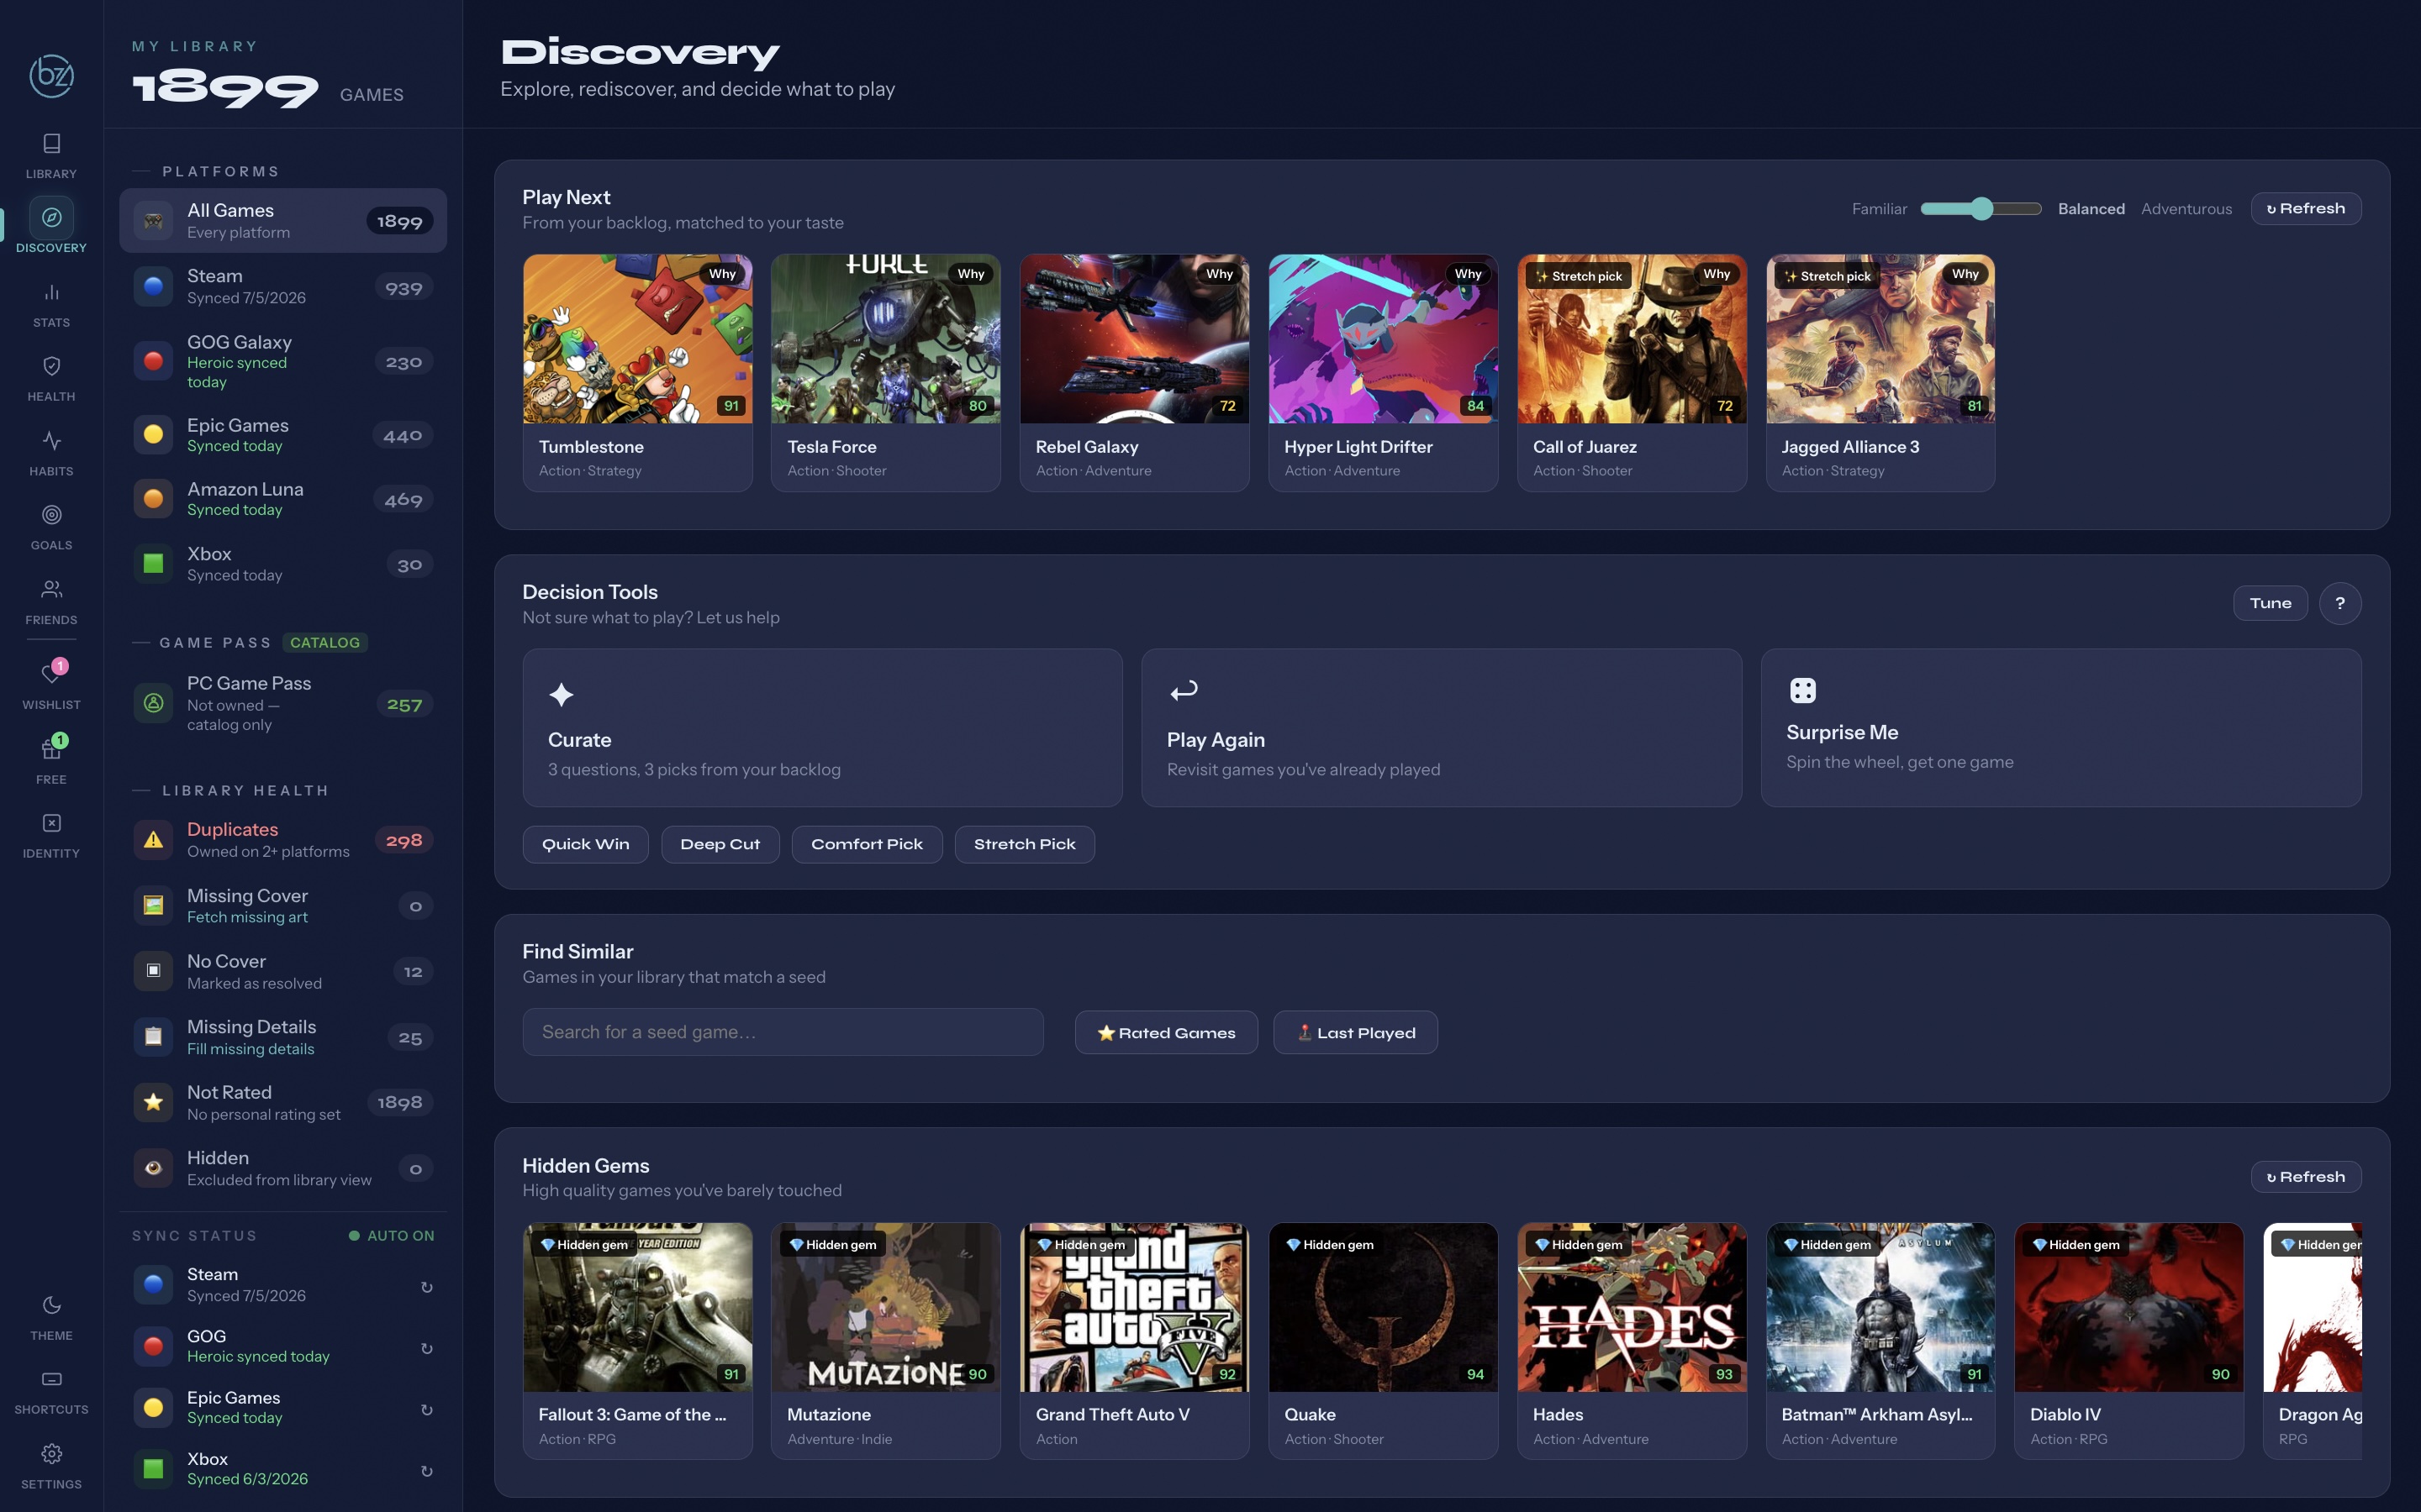Refresh the Play Next recommendations
The height and width of the screenshot is (1512, 2421).
point(2305,209)
